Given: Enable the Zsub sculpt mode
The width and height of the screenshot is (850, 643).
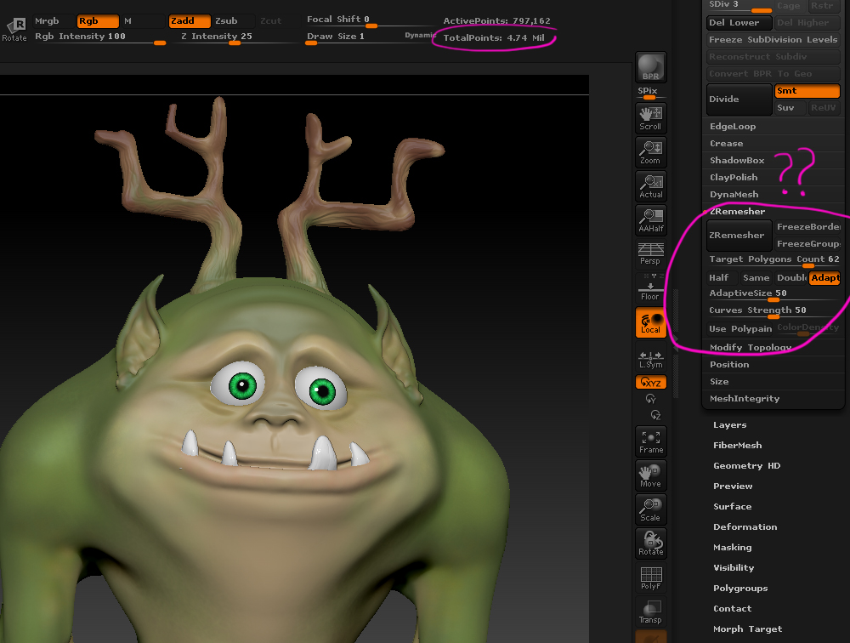Looking at the screenshot, I should point(227,20).
